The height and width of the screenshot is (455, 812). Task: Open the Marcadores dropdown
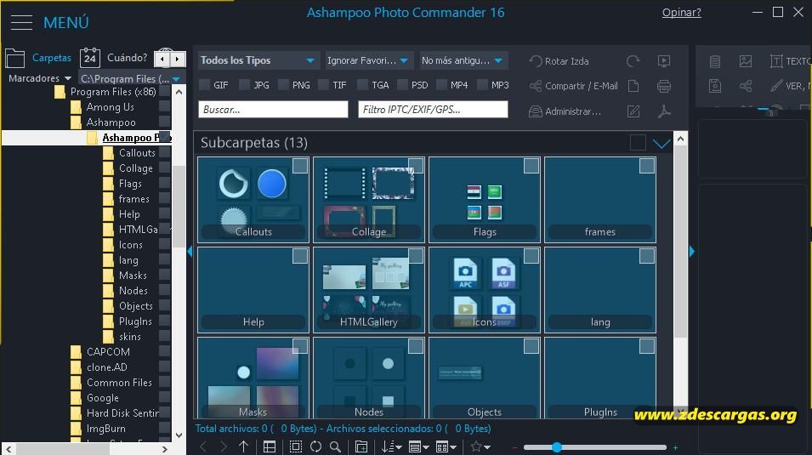[40, 78]
